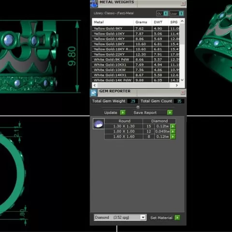Click the Update button label
Viewport: 232px width, 232px height.
point(111,113)
